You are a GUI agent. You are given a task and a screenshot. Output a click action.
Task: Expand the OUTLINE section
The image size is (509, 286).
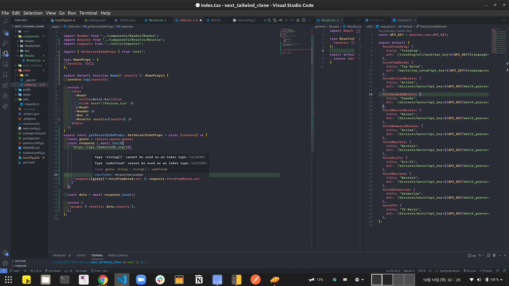pos(20,261)
